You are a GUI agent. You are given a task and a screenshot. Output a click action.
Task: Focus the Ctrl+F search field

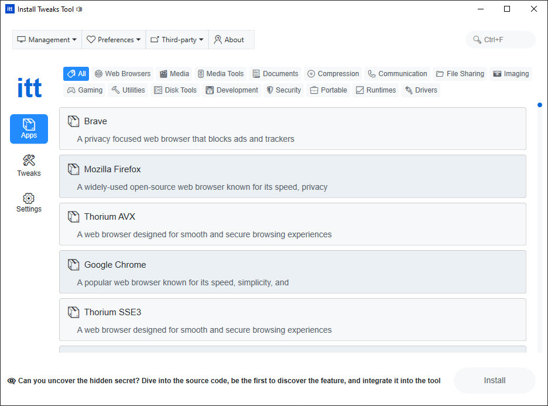pyautogui.click(x=506, y=40)
